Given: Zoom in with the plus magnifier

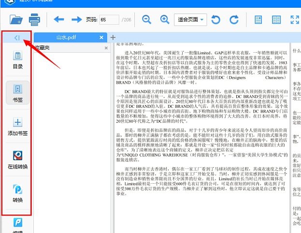Looking at the screenshot, I should [x=165, y=19].
